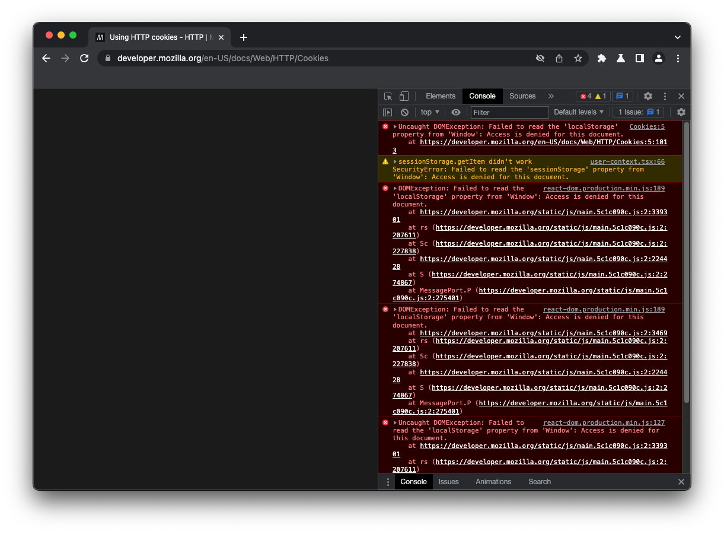Screen dimensions: 724x534
Task: Click the live expression eye icon
Action: pos(455,112)
